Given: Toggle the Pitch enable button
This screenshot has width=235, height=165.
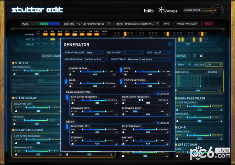Looking at the screenshot, I should (121, 70).
